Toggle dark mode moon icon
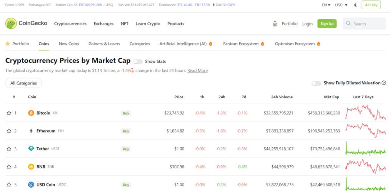Image resolution: width=390 pixels, height=191 pixels. pyautogui.click(x=356, y=5)
